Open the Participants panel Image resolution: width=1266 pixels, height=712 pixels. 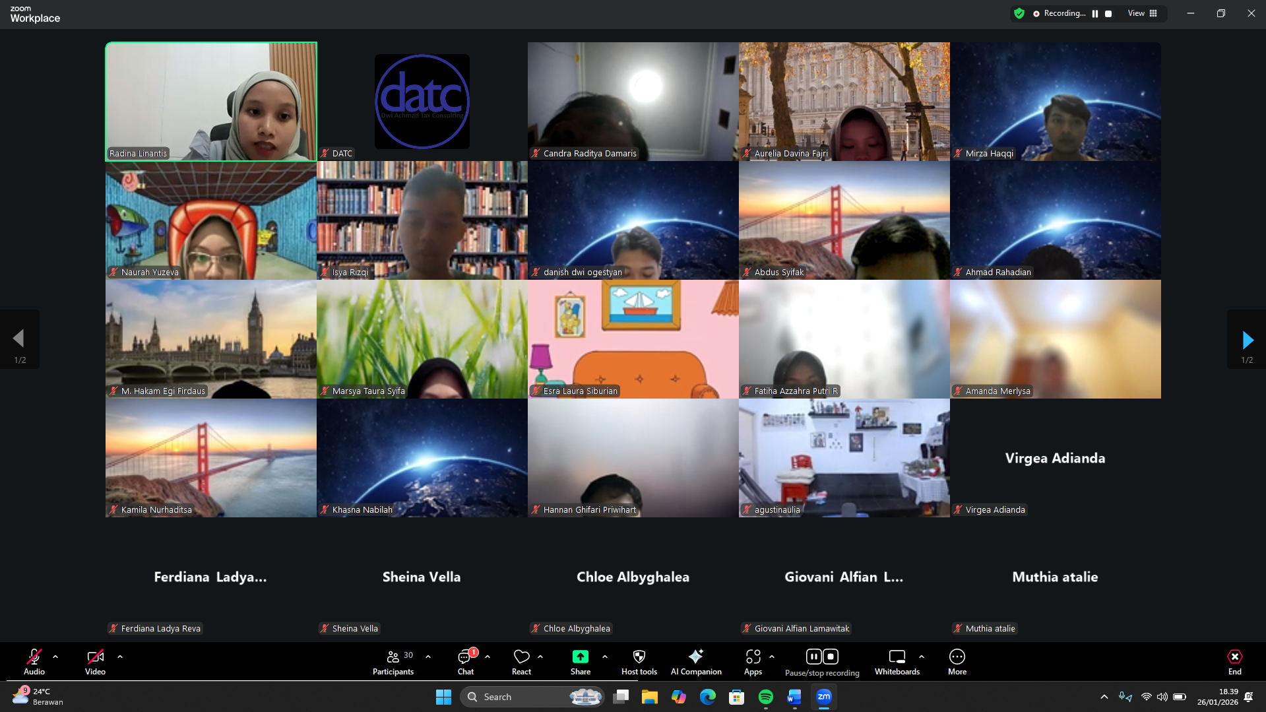point(393,662)
